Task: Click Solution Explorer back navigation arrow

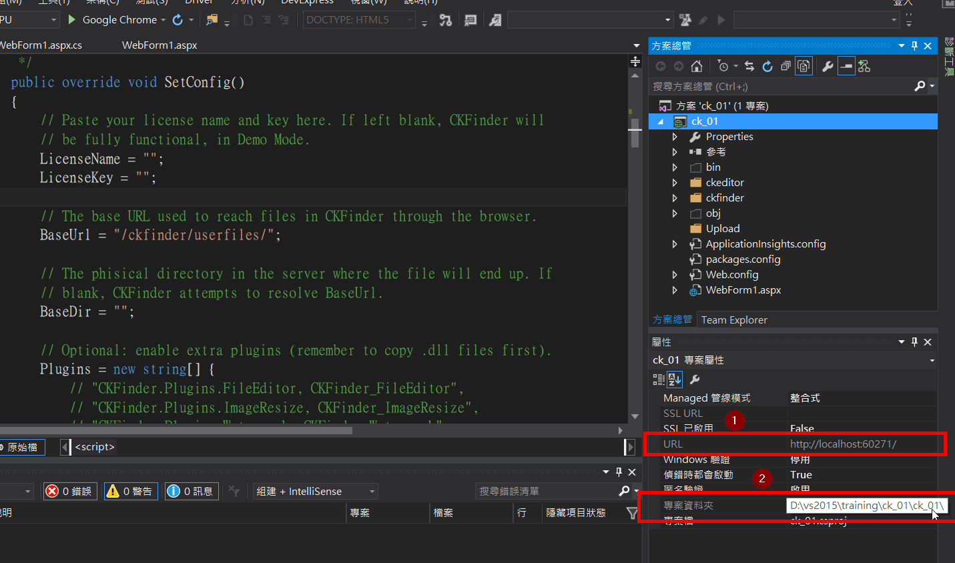Action: [661, 66]
